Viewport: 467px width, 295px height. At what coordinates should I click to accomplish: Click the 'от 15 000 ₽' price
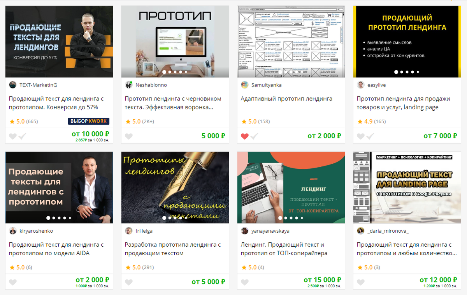(323, 280)
